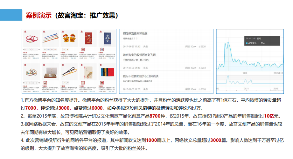Screen dimensions: 293x159
Task: Click the red text 10亿
Action: point(269,116)
